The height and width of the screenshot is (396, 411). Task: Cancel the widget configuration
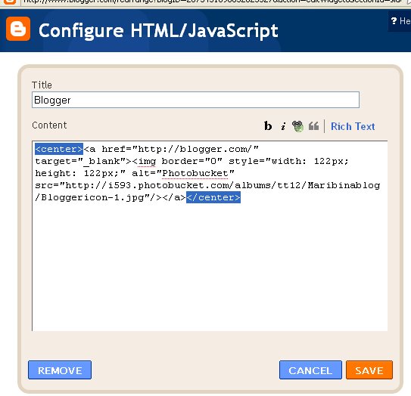point(310,370)
